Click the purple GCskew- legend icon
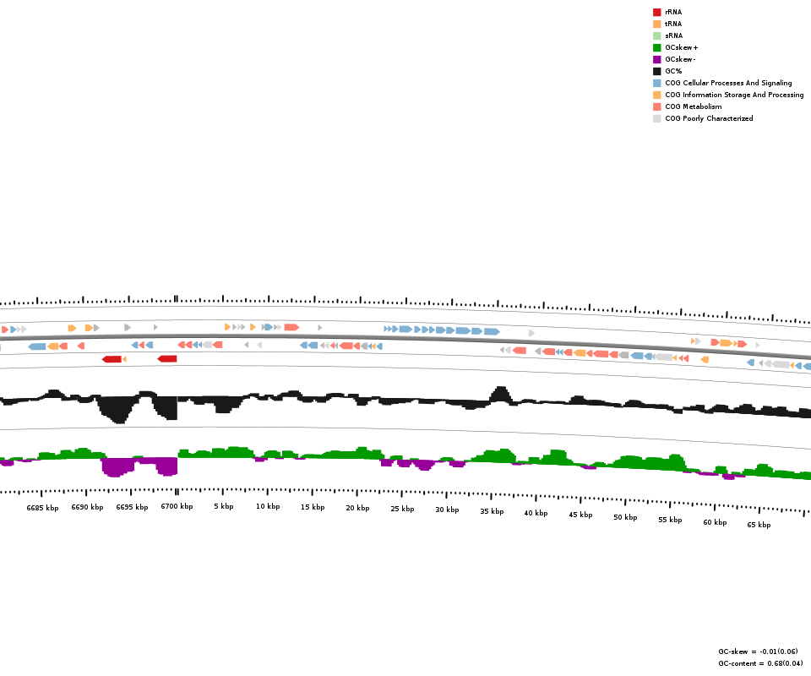 click(x=656, y=59)
